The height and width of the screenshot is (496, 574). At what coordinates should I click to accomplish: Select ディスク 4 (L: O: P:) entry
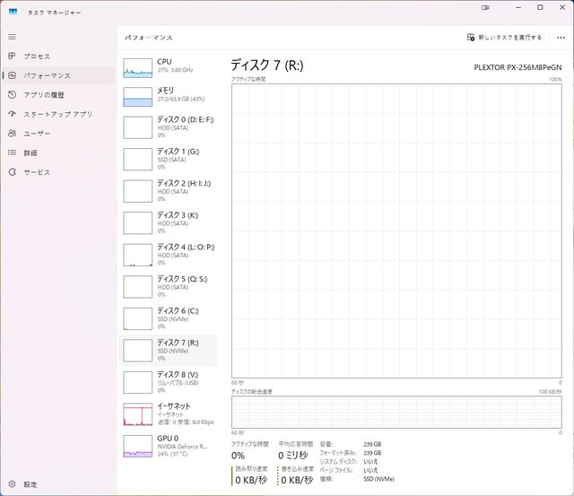point(169,254)
